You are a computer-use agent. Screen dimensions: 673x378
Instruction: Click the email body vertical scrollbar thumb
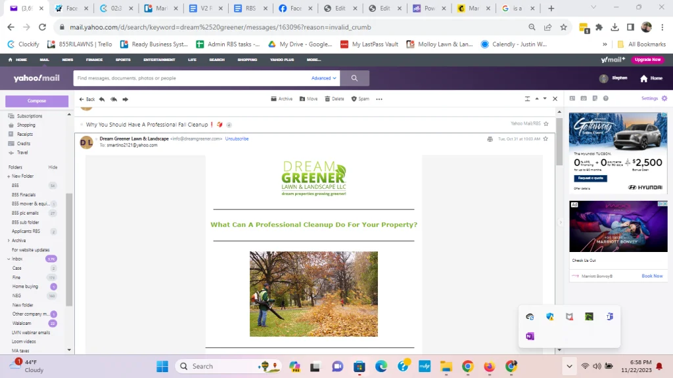point(559,142)
